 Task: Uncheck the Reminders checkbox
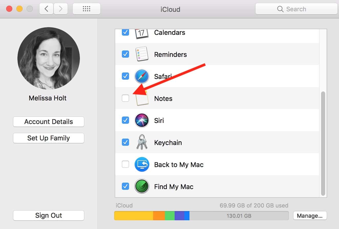pos(125,54)
